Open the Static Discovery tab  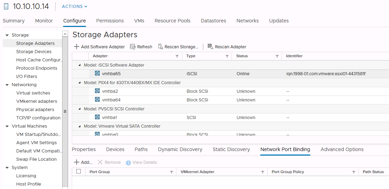pyautogui.click(x=231, y=149)
